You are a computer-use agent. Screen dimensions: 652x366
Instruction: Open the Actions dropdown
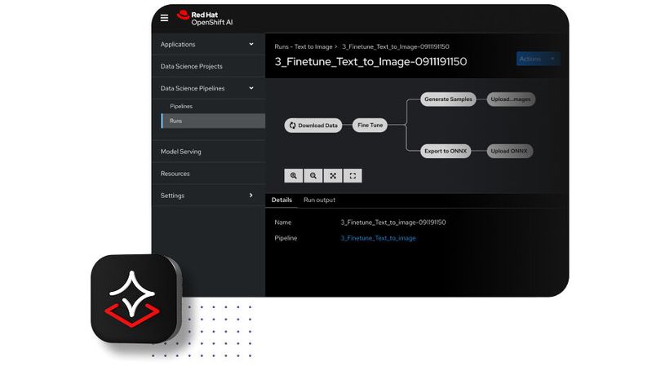tap(538, 59)
